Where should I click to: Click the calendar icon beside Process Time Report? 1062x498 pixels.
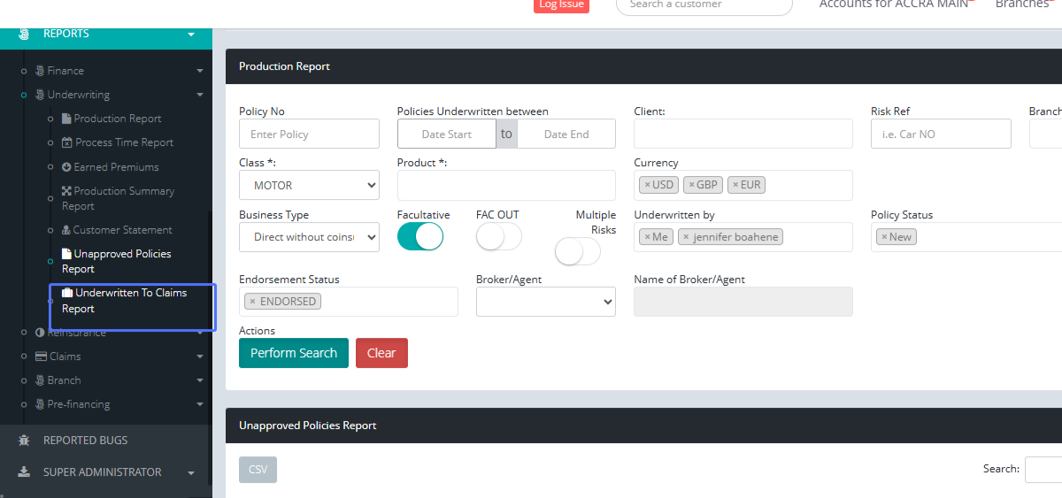click(x=66, y=142)
